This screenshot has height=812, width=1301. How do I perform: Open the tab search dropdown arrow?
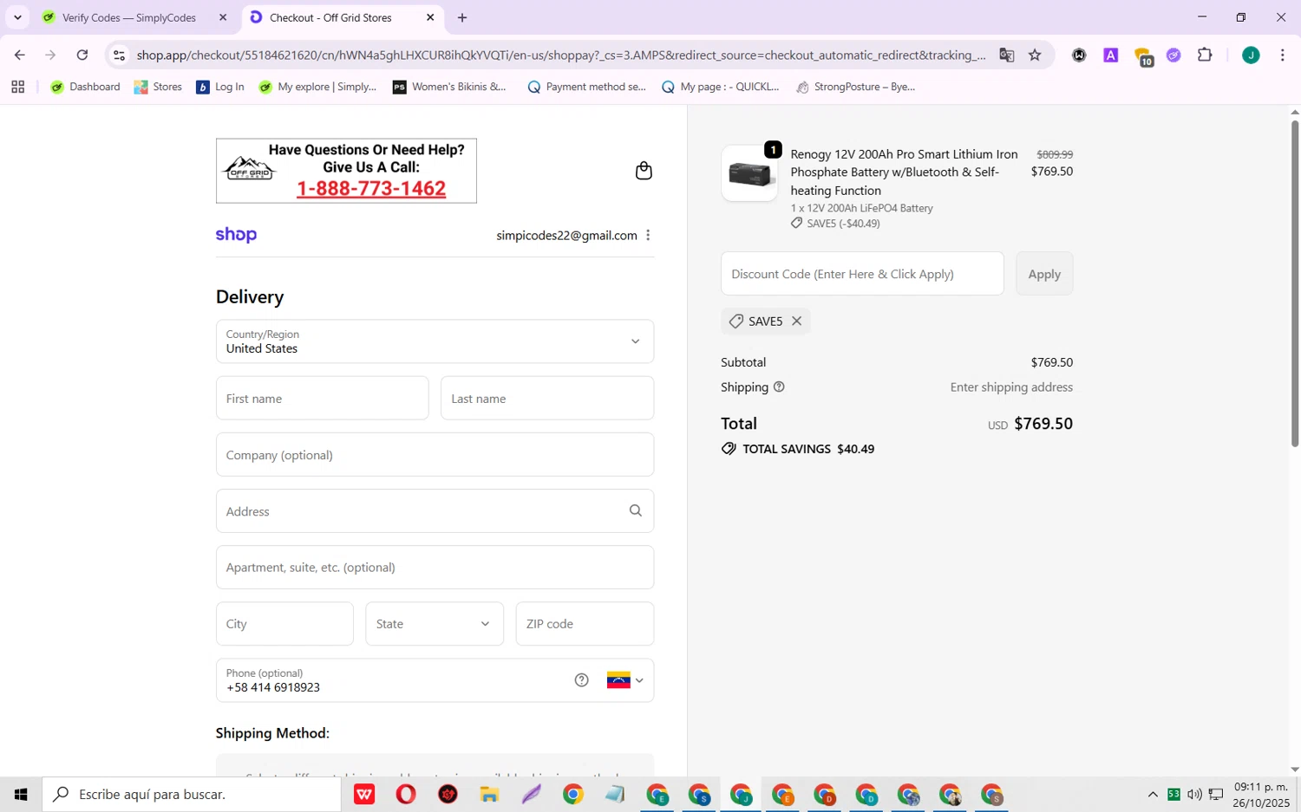coord(17,17)
